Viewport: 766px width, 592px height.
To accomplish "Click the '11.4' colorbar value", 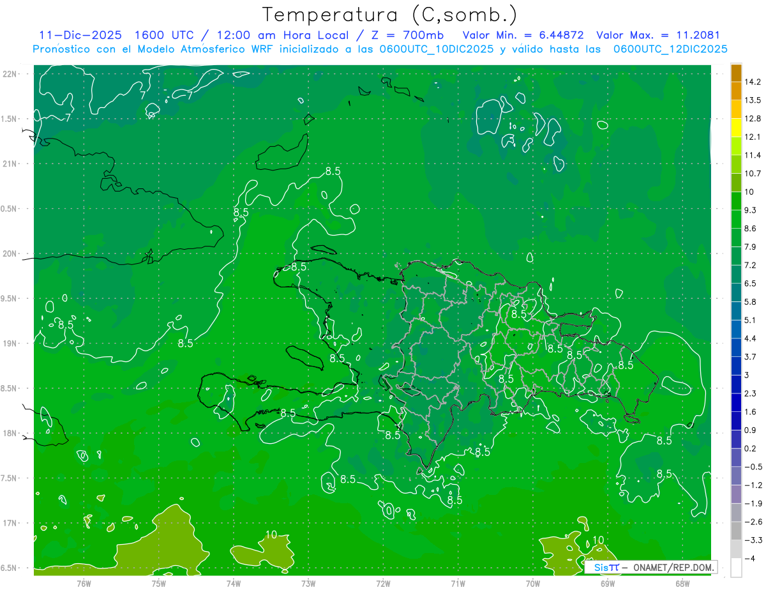I will [753, 155].
